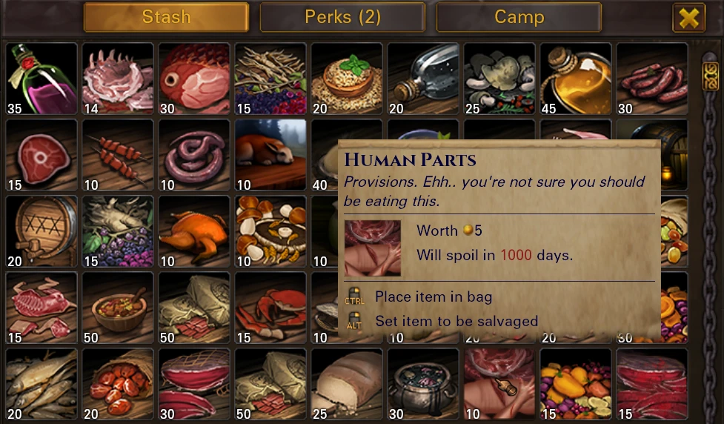This screenshot has height=424, width=724.
Task: Select the red crab item
Action: [270, 308]
